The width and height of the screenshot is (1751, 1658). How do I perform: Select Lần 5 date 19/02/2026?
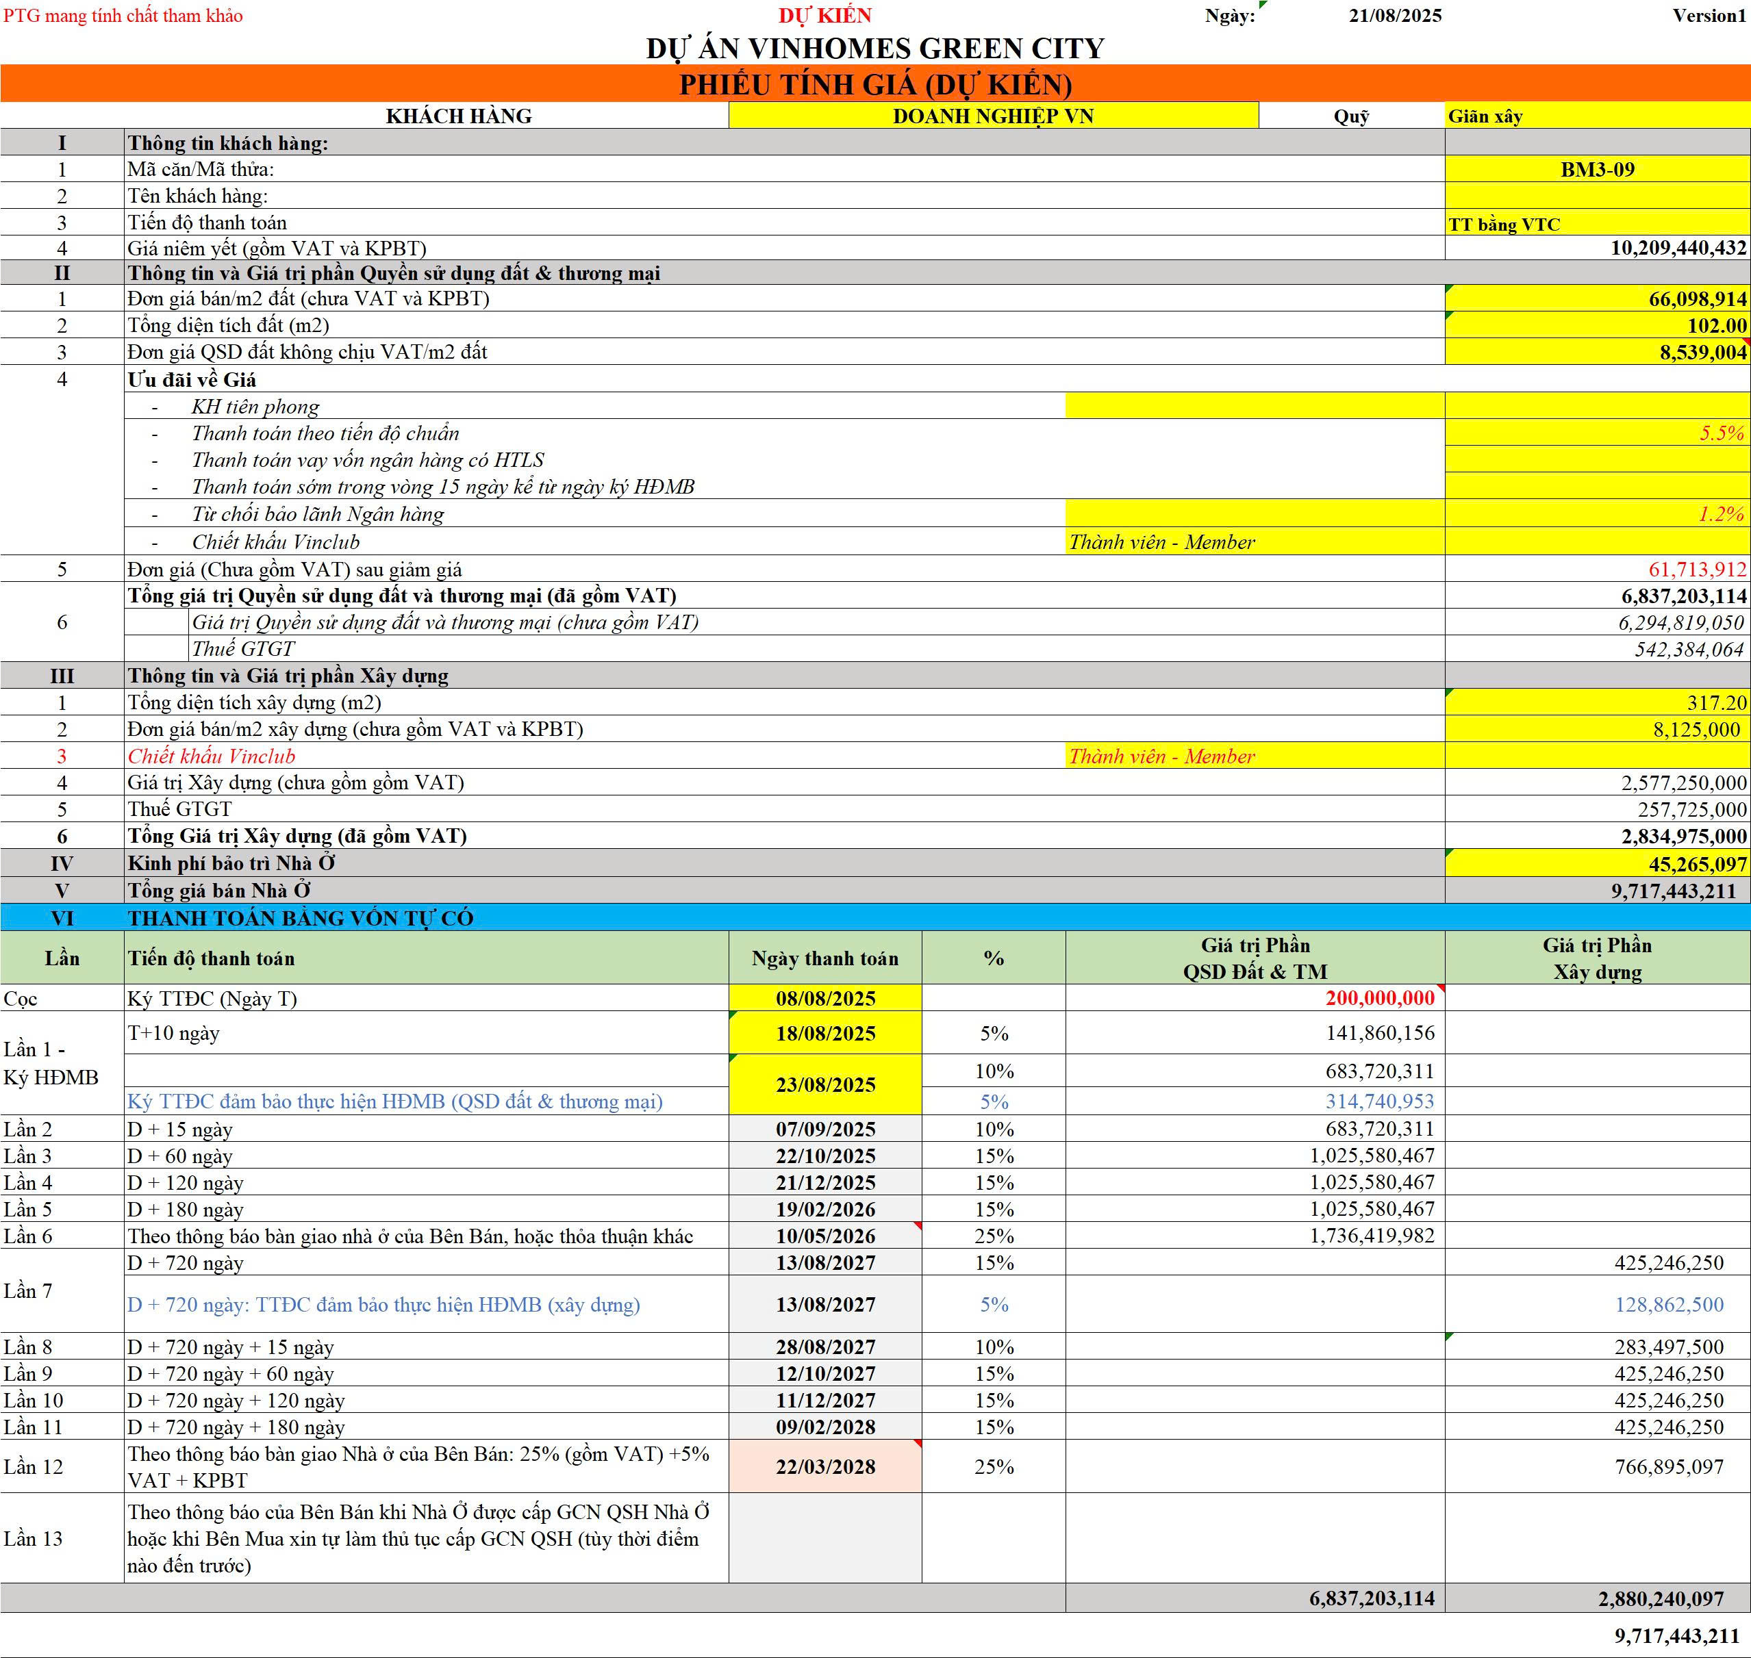[x=826, y=1209]
